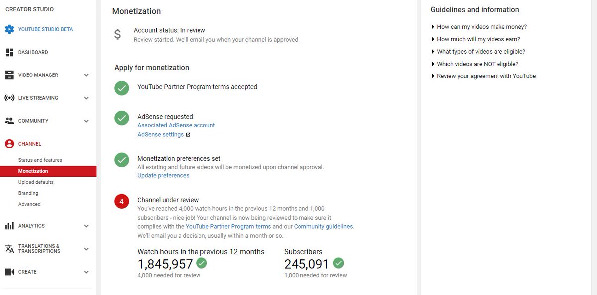The image size is (597, 295).
Task: Click the Create camera icon
Action: point(9,272)
